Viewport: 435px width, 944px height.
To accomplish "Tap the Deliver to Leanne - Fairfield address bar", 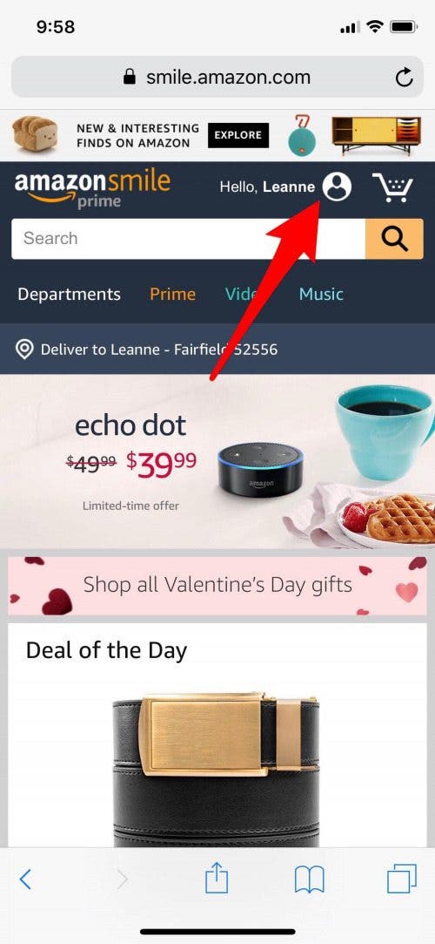I will (x=217, y=350).
